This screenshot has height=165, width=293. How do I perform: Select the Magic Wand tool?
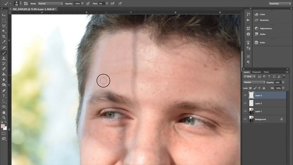(x=4, y=32)
